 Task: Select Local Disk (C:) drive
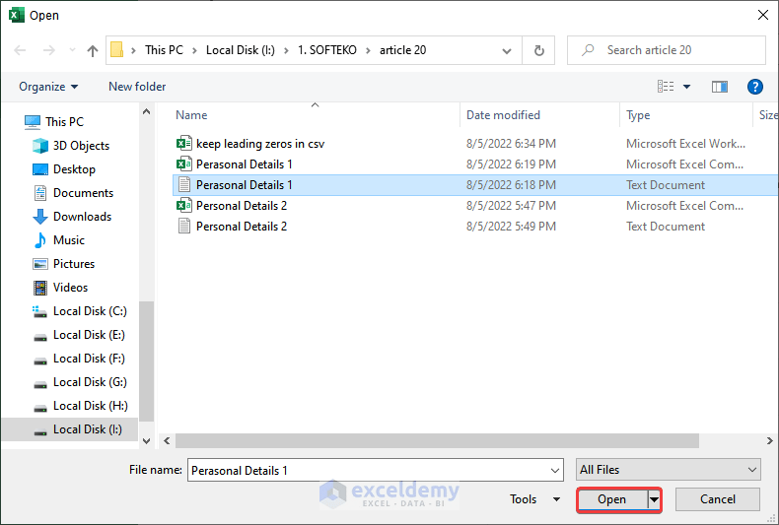coord(80,311)
